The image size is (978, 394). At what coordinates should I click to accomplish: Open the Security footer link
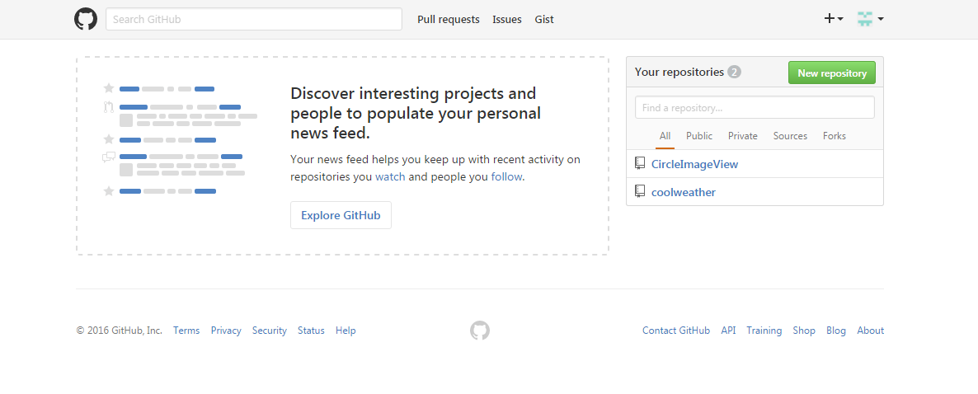[x=270, y=331]
